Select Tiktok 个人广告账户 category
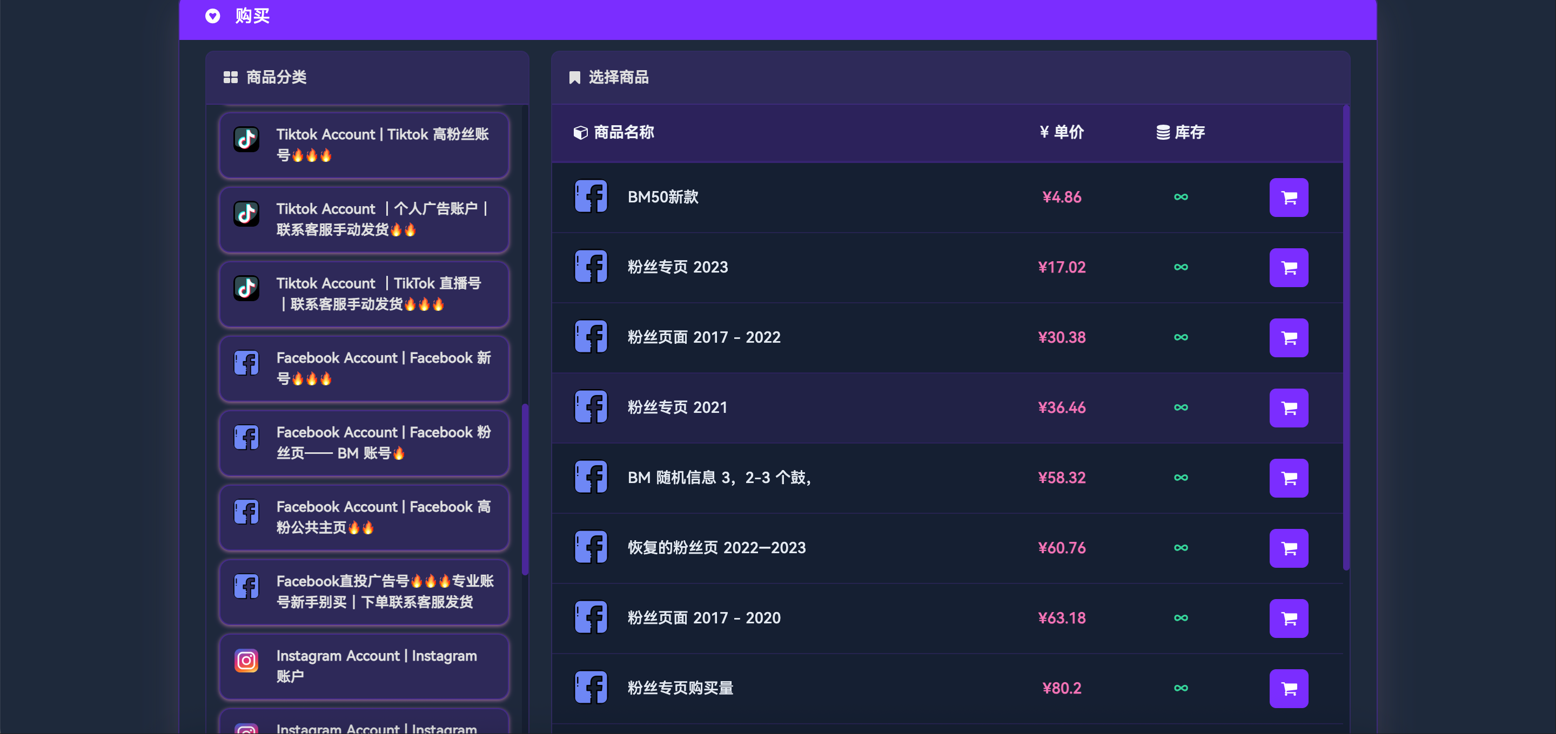This screenshot has width=1556, height=734. (x=364, y=219)
